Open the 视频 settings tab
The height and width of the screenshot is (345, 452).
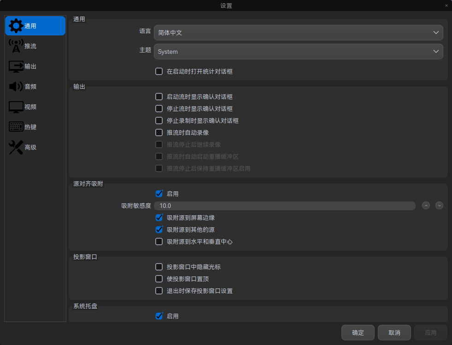35,107
